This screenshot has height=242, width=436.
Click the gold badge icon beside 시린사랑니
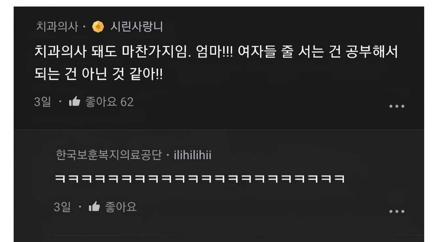pos(98,27)
